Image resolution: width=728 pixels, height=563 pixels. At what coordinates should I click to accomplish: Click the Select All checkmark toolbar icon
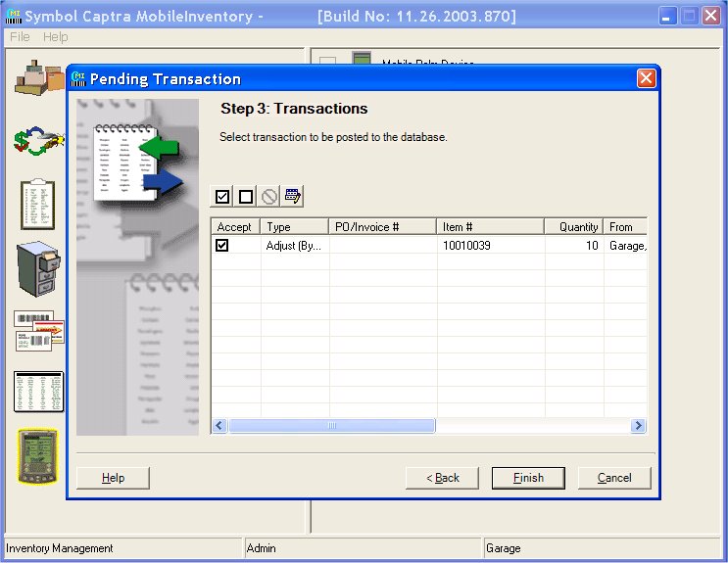click(x=222, y=197)
